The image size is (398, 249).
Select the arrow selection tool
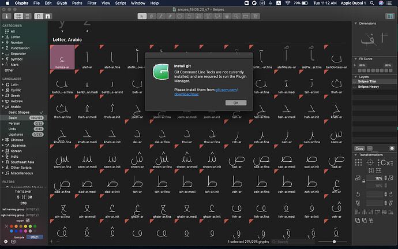tap(142, 16)
